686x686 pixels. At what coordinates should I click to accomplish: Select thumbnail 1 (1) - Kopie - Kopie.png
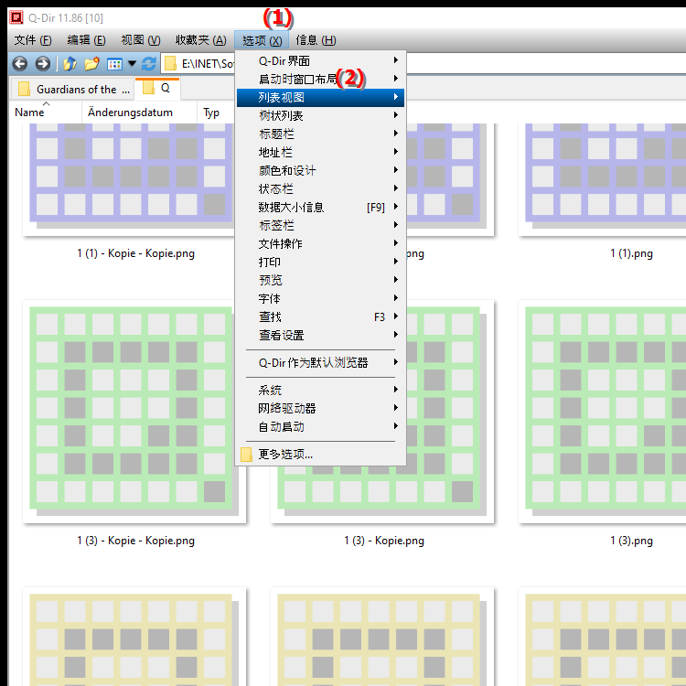130,179
